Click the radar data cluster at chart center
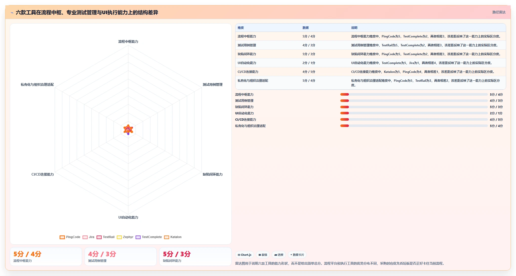This screenshot has width=516, height=276. click(128, 130)
